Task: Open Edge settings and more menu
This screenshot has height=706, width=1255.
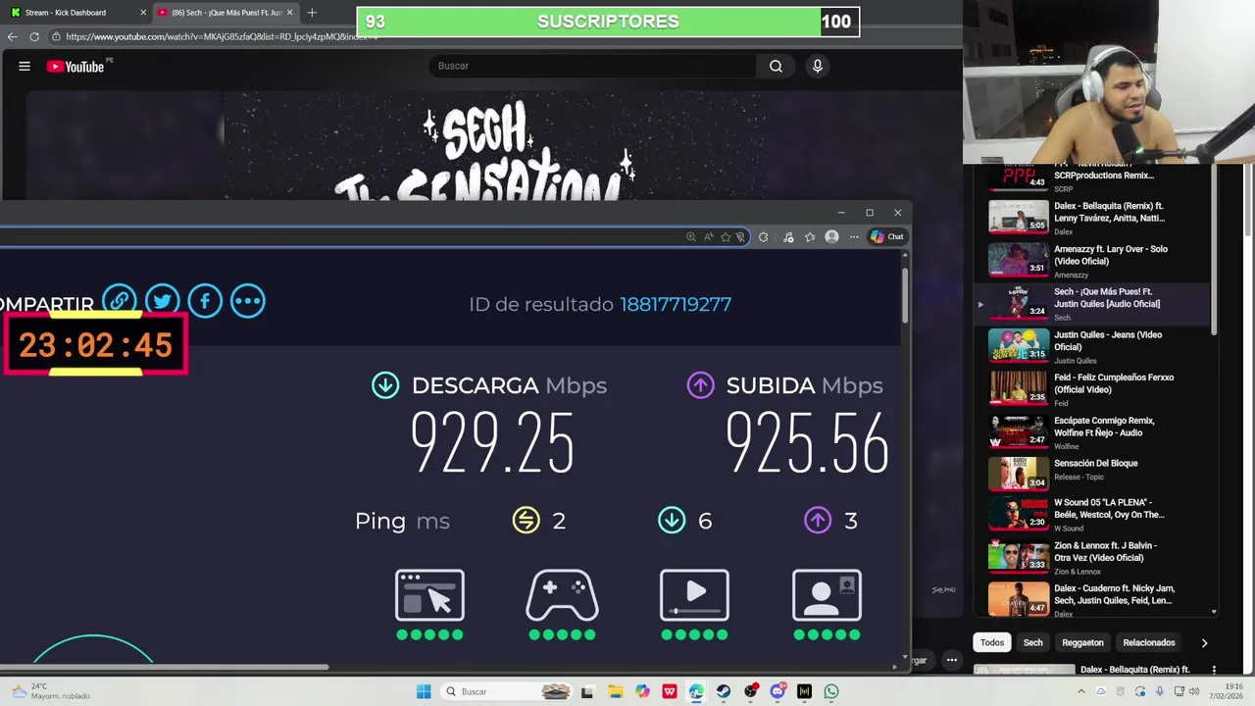Action: [x=854, y=236]
